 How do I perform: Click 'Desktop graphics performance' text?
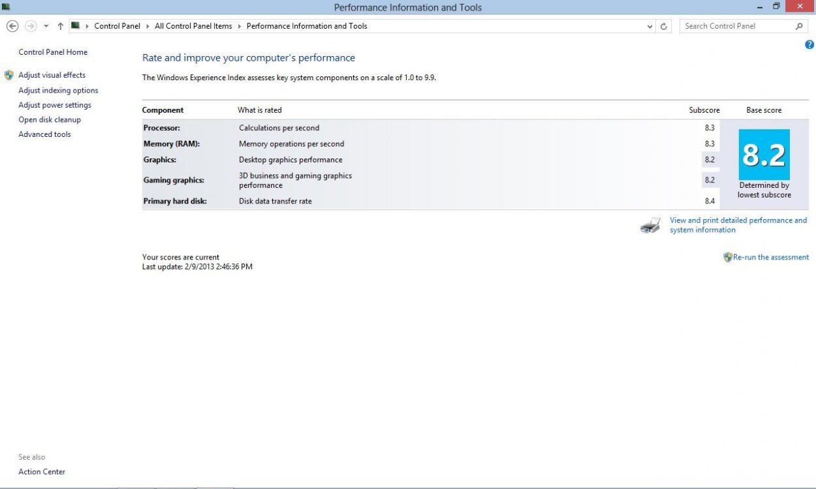pos(290,160)
